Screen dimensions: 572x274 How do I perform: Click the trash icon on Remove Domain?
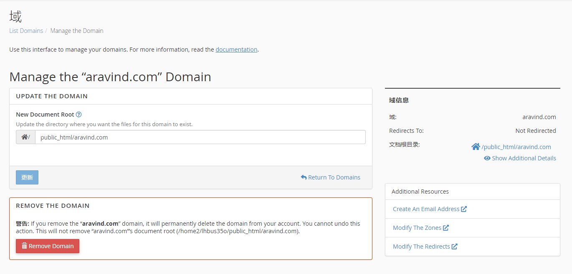[x=24, y=246]
